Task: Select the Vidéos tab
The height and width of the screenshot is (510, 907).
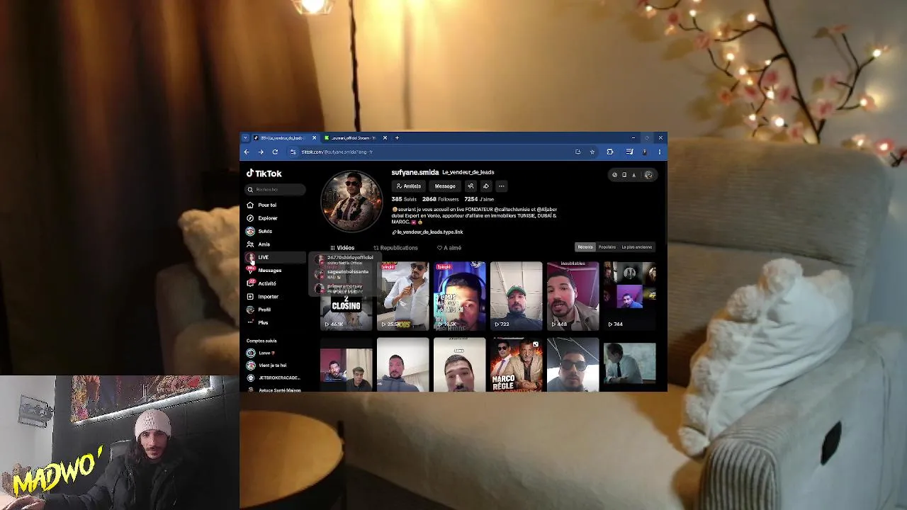Action: (342, 248)
